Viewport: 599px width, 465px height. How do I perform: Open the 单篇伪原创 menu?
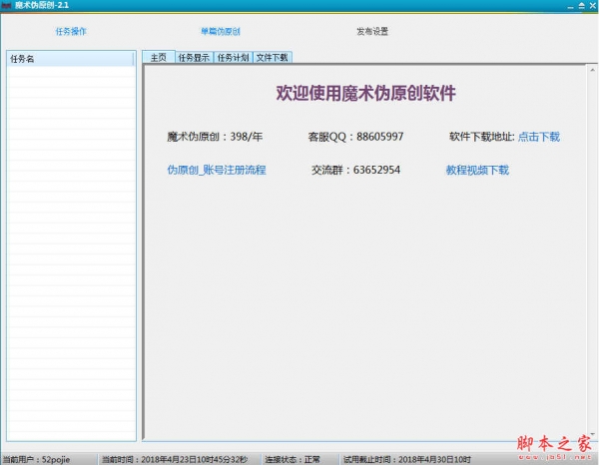[220, 31]
